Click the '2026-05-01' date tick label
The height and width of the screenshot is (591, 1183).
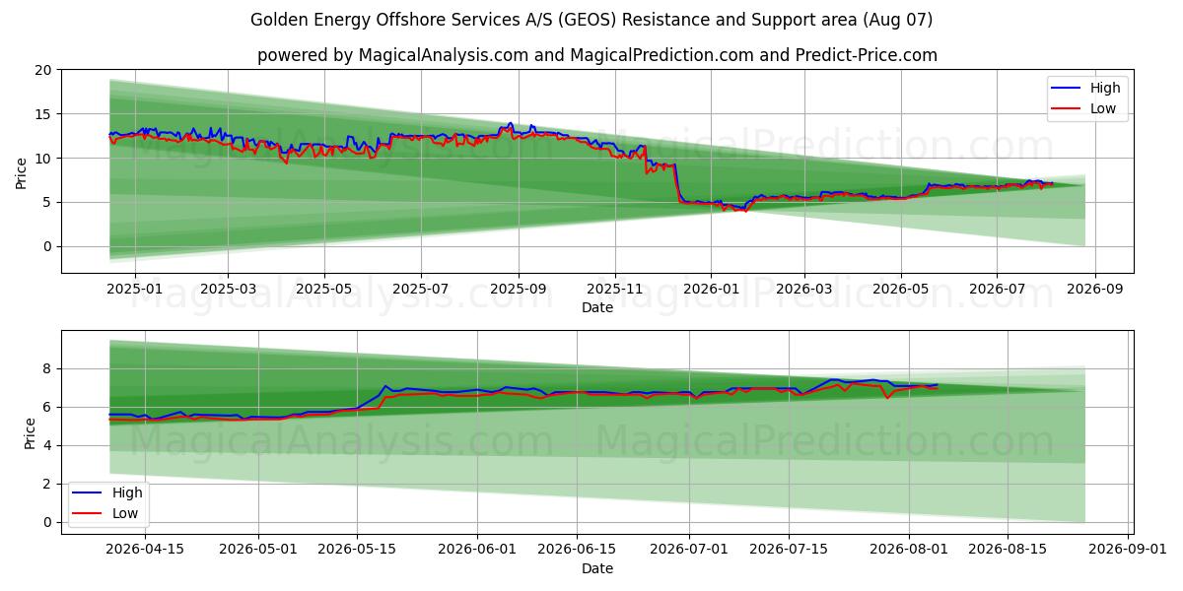[259, 550]
